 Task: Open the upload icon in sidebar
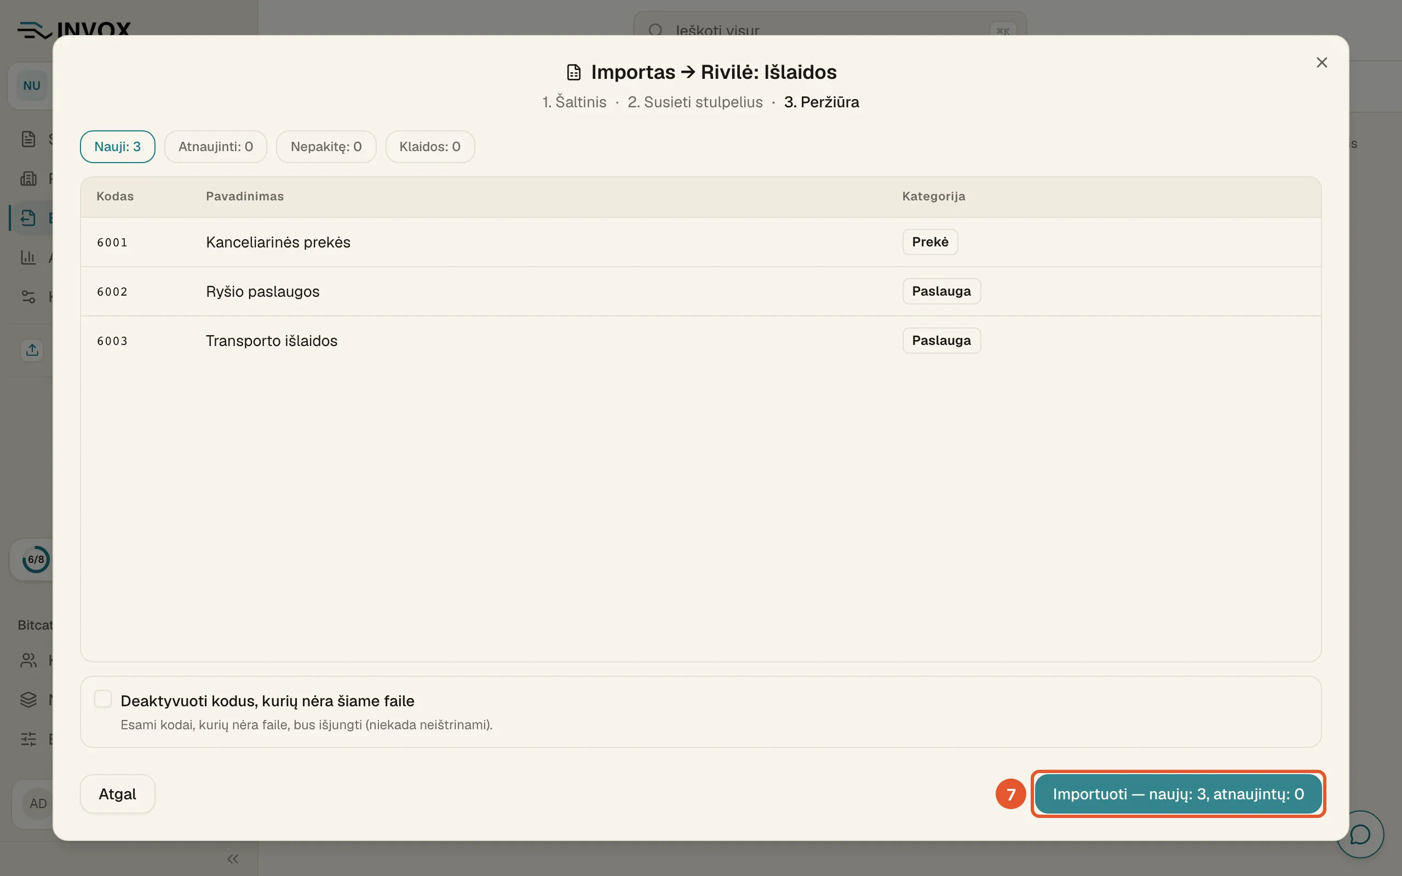coord(32,350)
